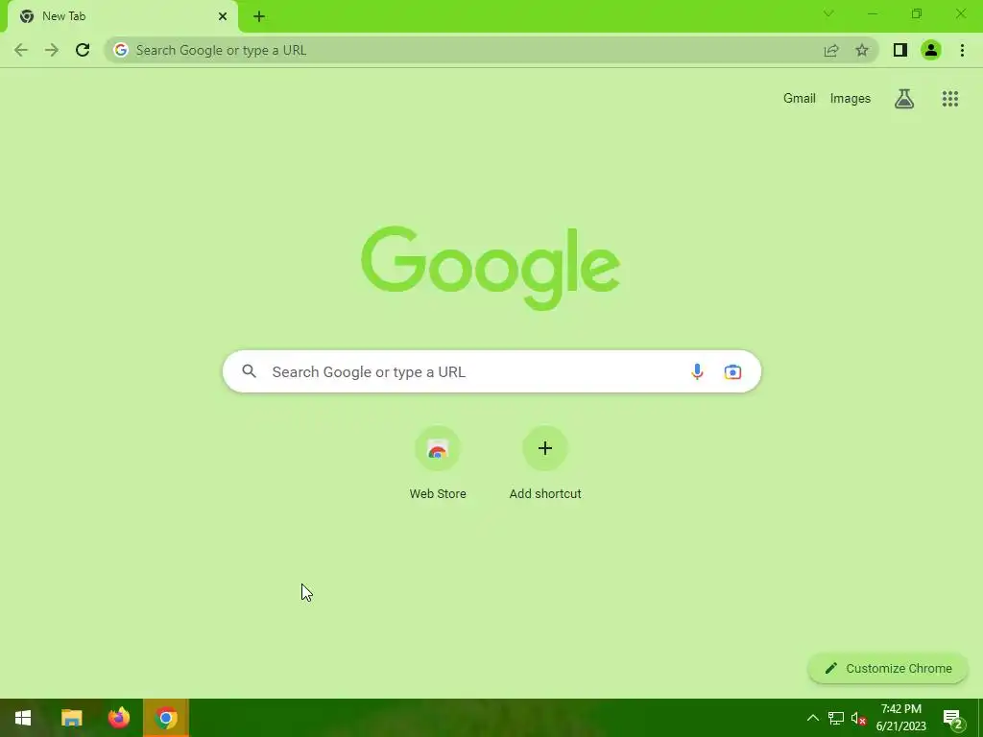Open File Explorer from the taskbar
The height and width of the screenshot is (737, 983).
click(71, 718)
